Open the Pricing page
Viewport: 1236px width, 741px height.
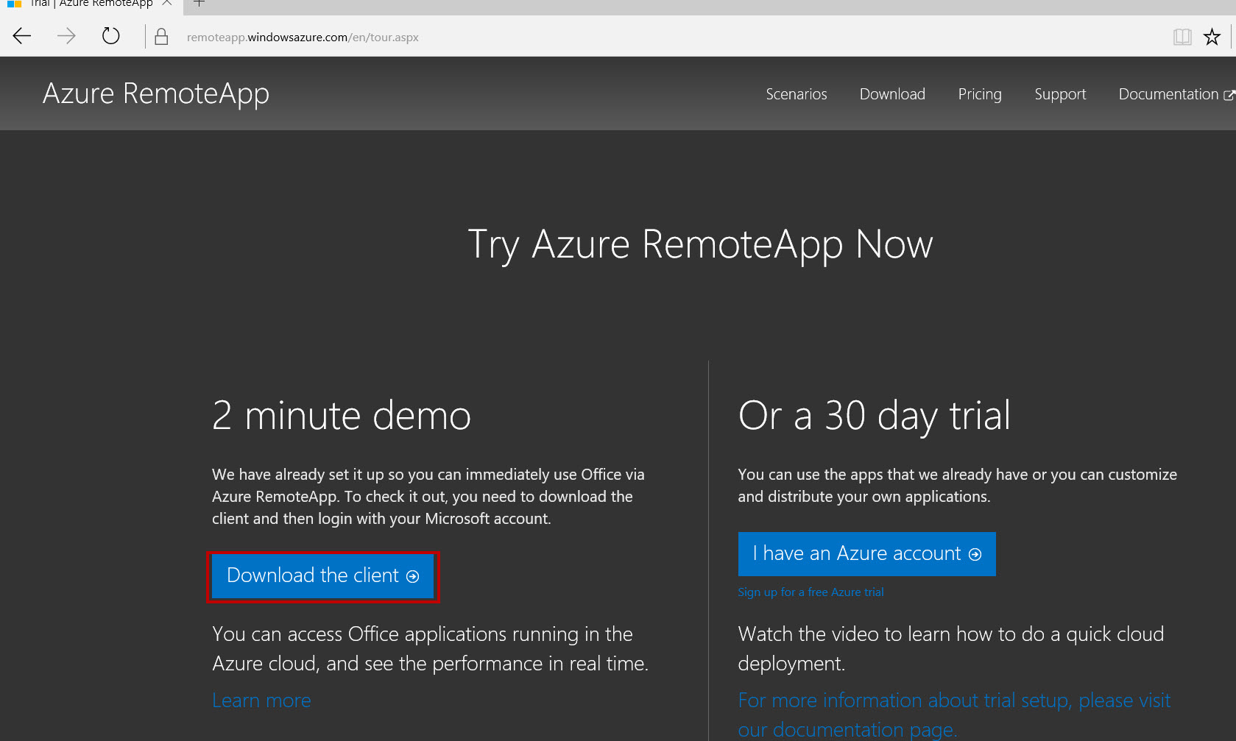979,94
